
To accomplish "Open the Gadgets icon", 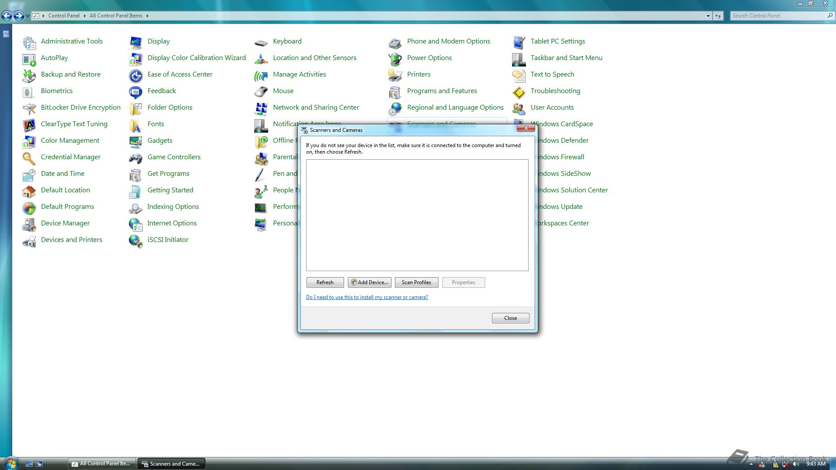I will pos(136,141).
